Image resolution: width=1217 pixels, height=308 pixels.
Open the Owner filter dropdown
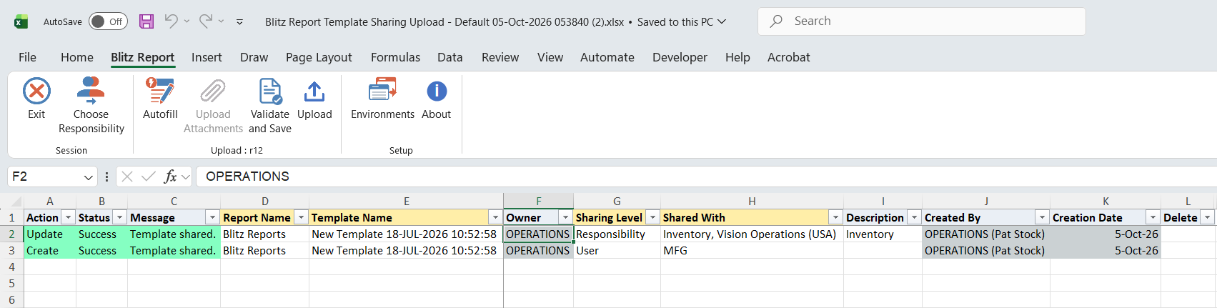point(565,217)
